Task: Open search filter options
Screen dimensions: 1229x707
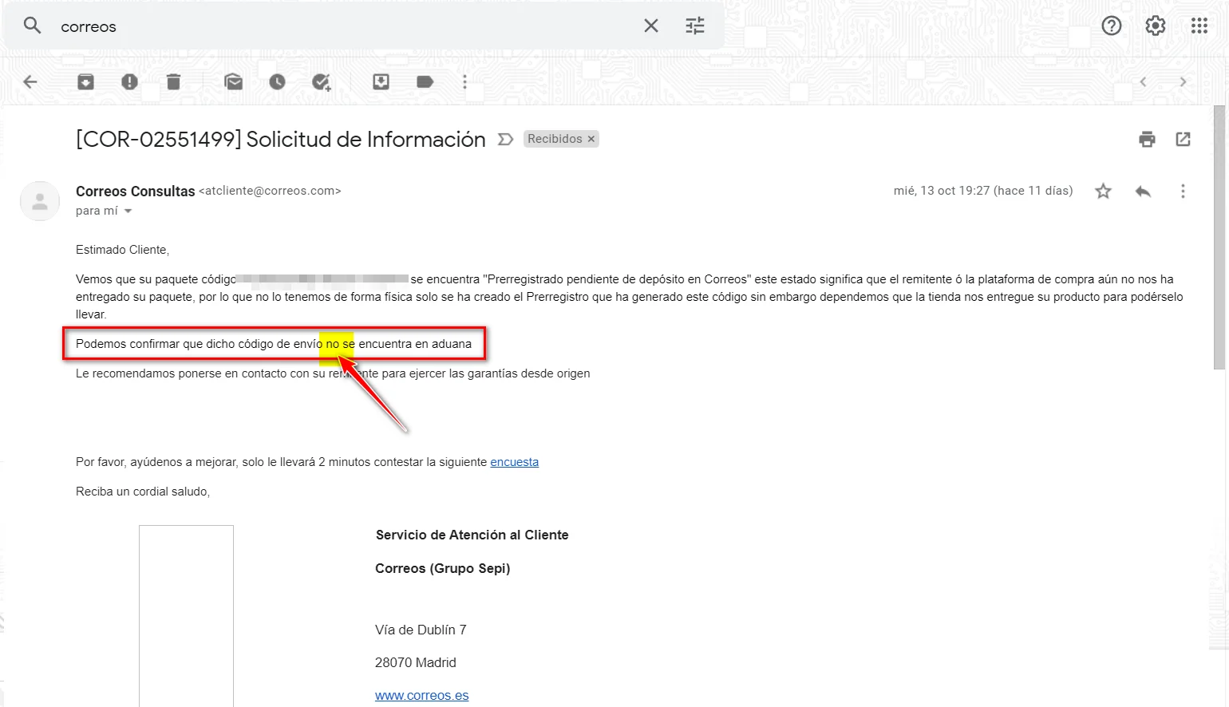Action: (695, 26)
